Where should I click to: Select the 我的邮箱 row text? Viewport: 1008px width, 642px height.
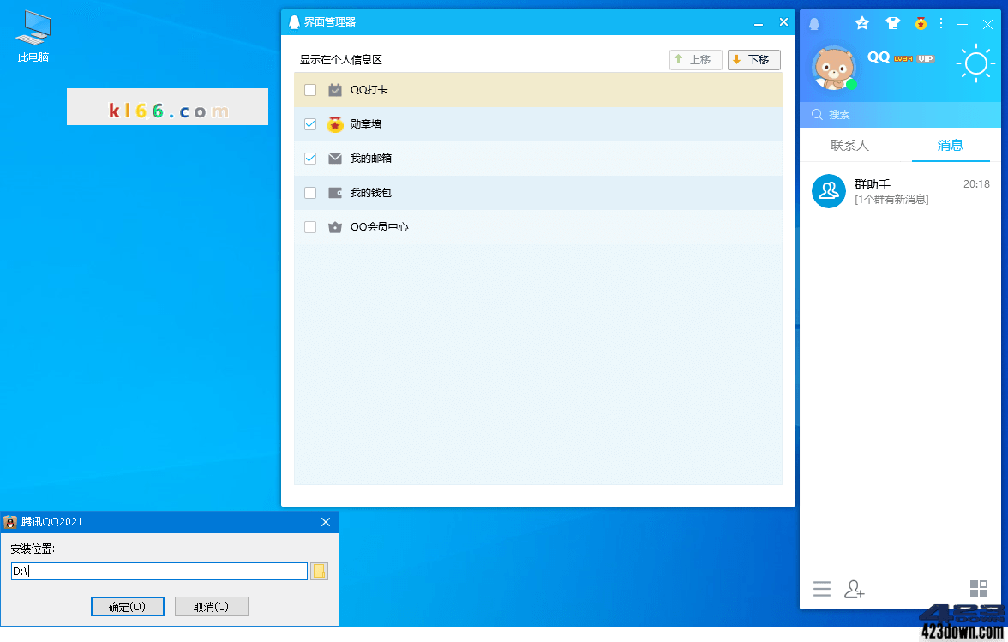(371, 158)
